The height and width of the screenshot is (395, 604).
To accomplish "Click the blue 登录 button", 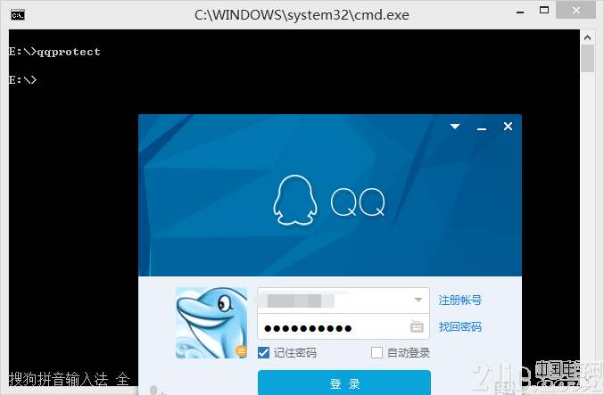I will [x=344, y=383].
